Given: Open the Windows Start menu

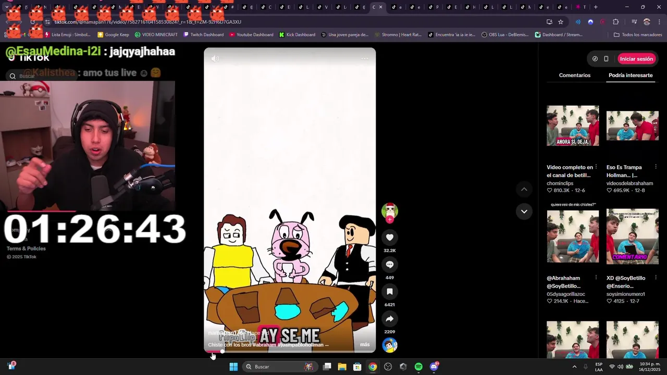Looking at the screenshot, I should (233, 367).
